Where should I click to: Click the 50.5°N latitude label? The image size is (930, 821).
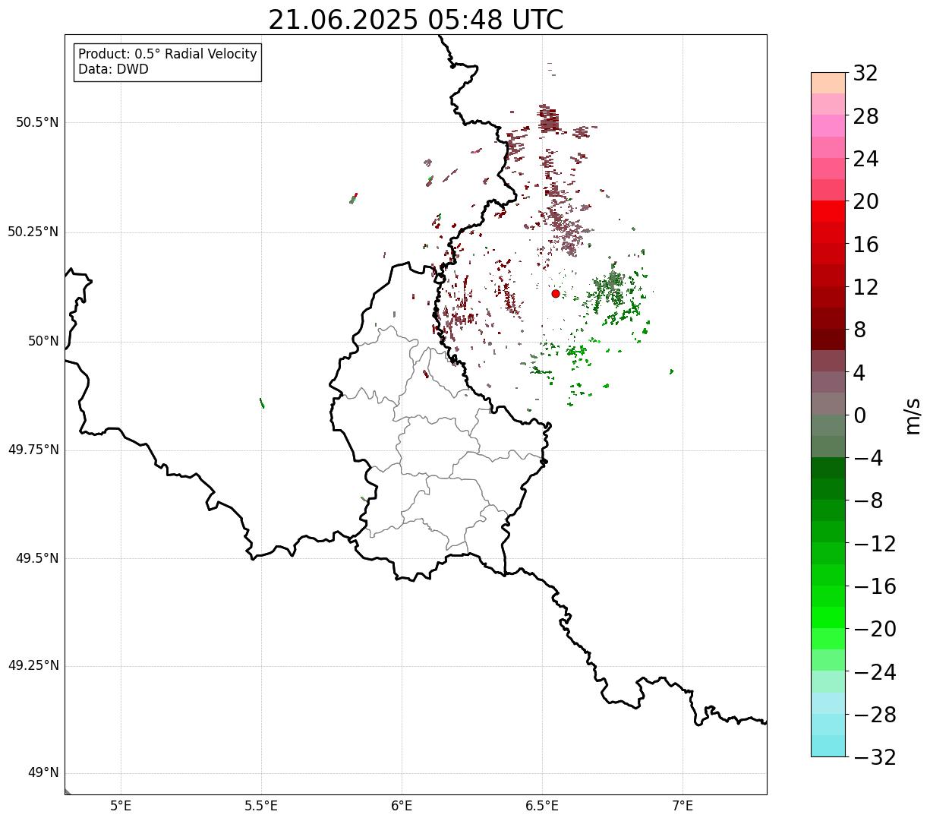pos(37,123)
